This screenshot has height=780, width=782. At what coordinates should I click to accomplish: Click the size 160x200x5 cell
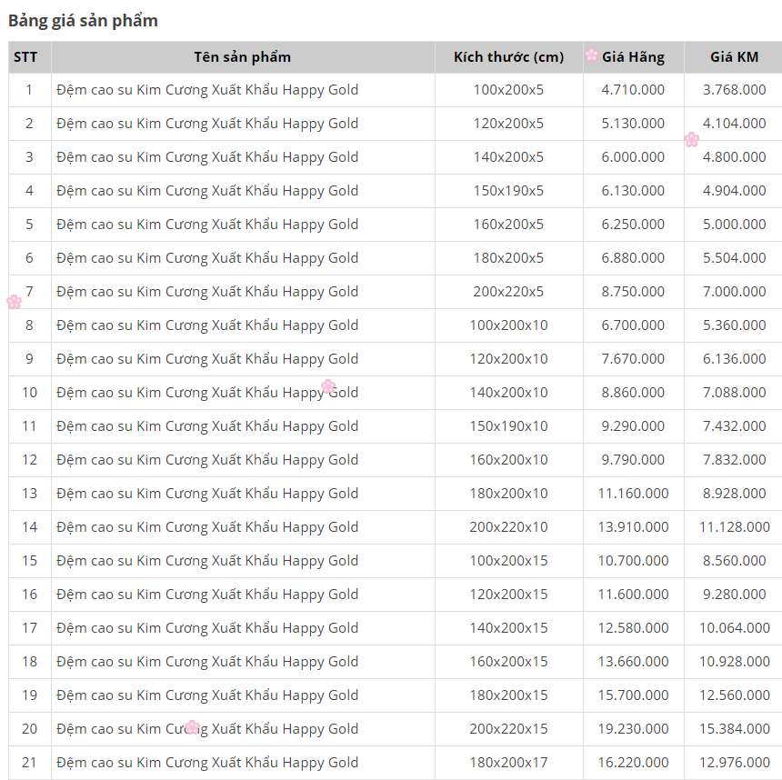pyautogui.click(x=508, y=225)
